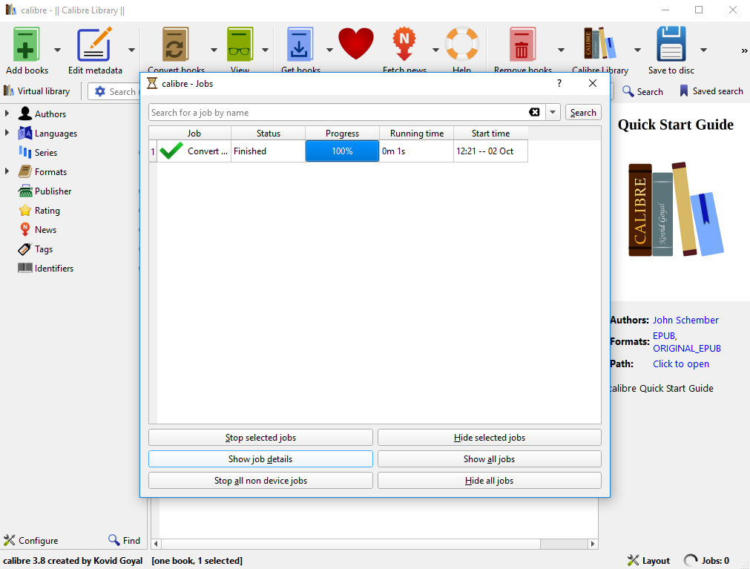Clear the job search field
Image resolution: width=750 pixels, height=569 pixels.
(534, 112)
